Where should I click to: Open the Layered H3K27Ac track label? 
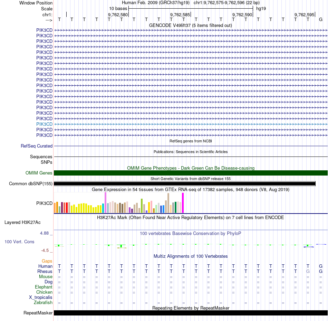point(22,223)
